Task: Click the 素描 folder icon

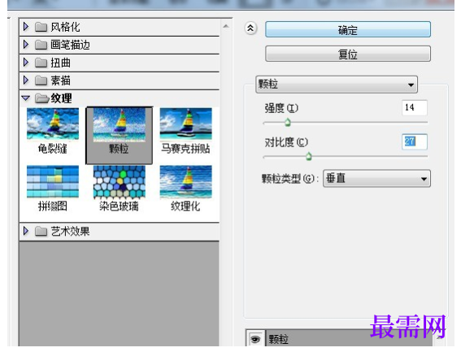Action: 41,80
